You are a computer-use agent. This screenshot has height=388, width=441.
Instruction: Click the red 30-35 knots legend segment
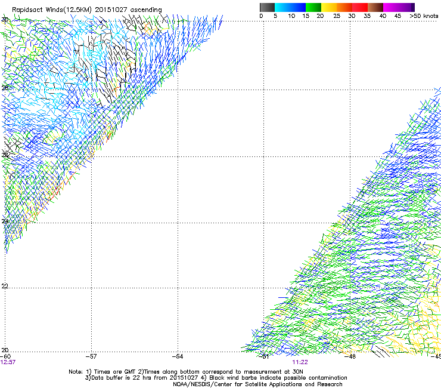pyautogui.click(x=360, y=7)
